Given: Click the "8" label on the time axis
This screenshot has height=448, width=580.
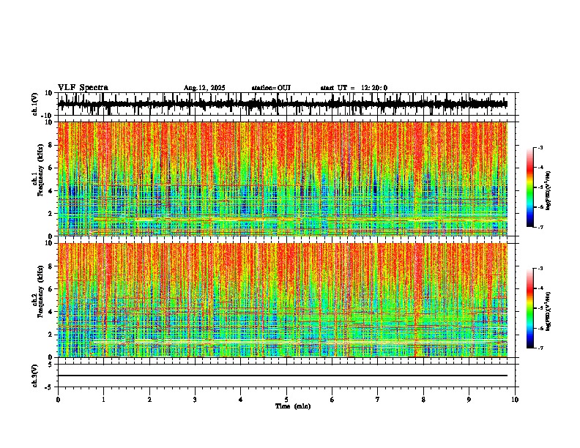Looking at the screenshot, I should pos(423,400).
